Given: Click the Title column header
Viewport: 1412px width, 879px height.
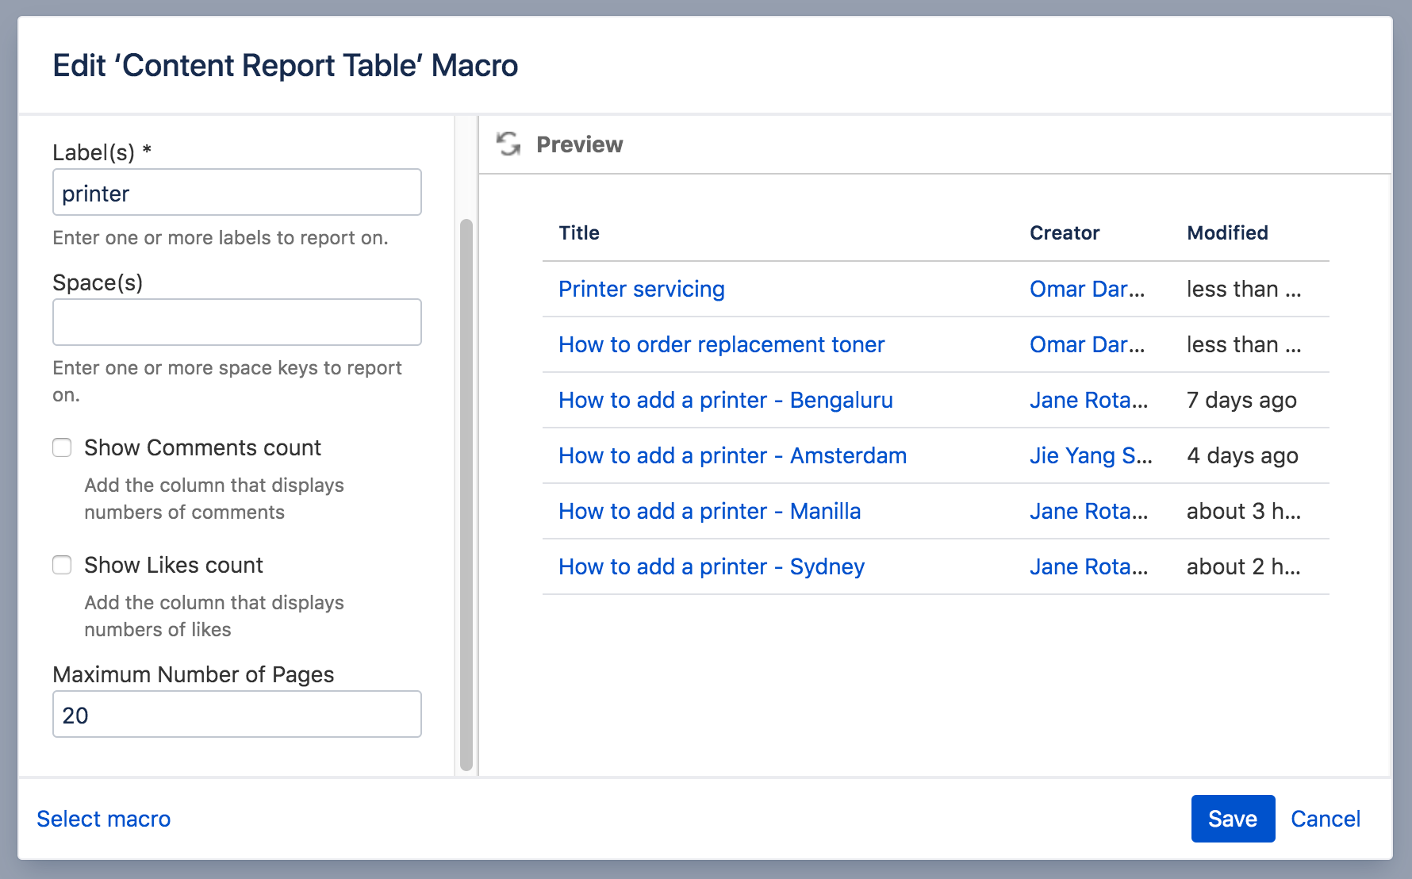Looking at the screenshot, I should click(579, 233).
